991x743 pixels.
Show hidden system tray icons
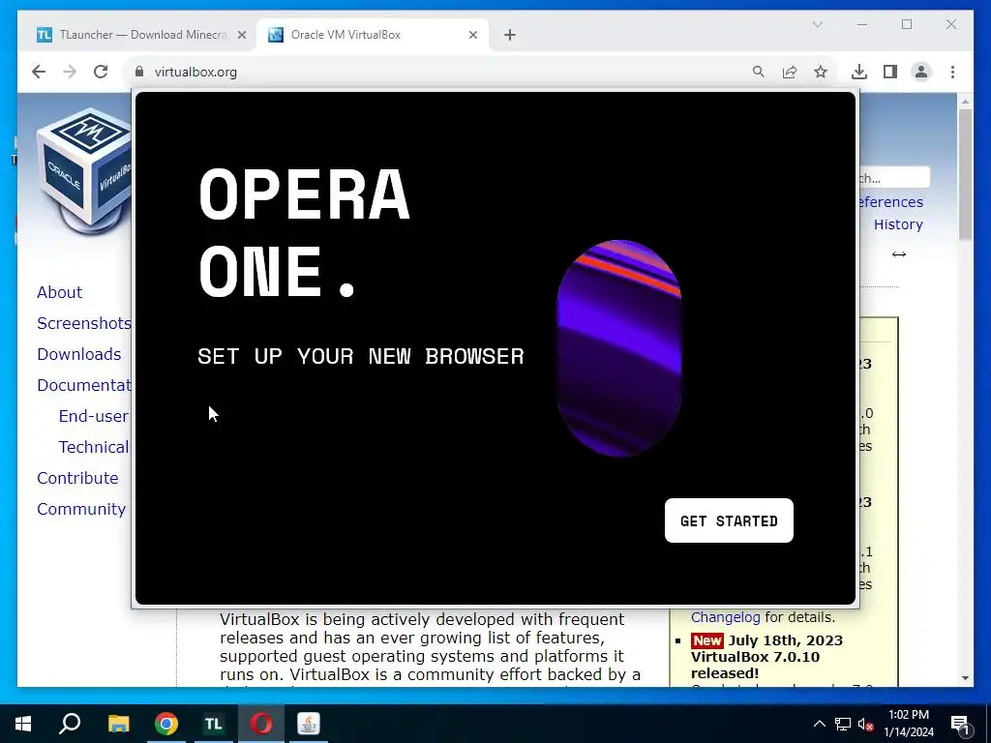pyautogui.click(x=819, y=724)
